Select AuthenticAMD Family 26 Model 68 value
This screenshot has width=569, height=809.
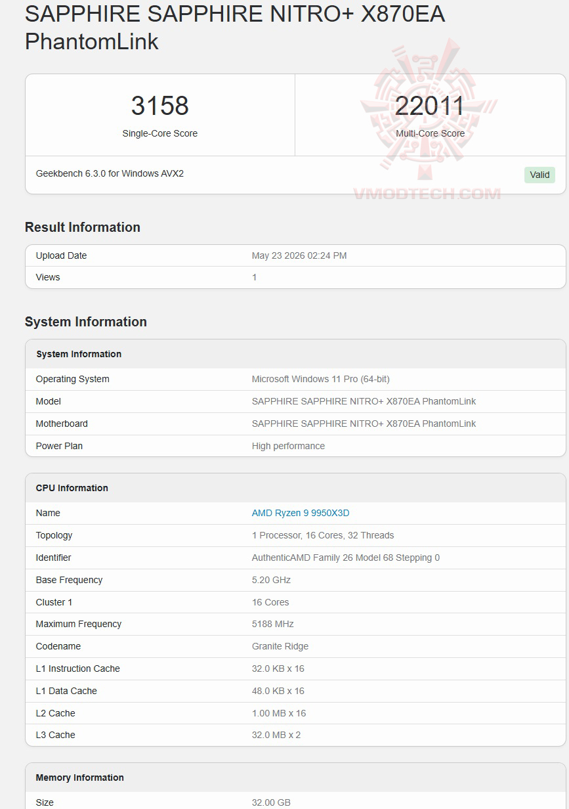coord(346,558)
